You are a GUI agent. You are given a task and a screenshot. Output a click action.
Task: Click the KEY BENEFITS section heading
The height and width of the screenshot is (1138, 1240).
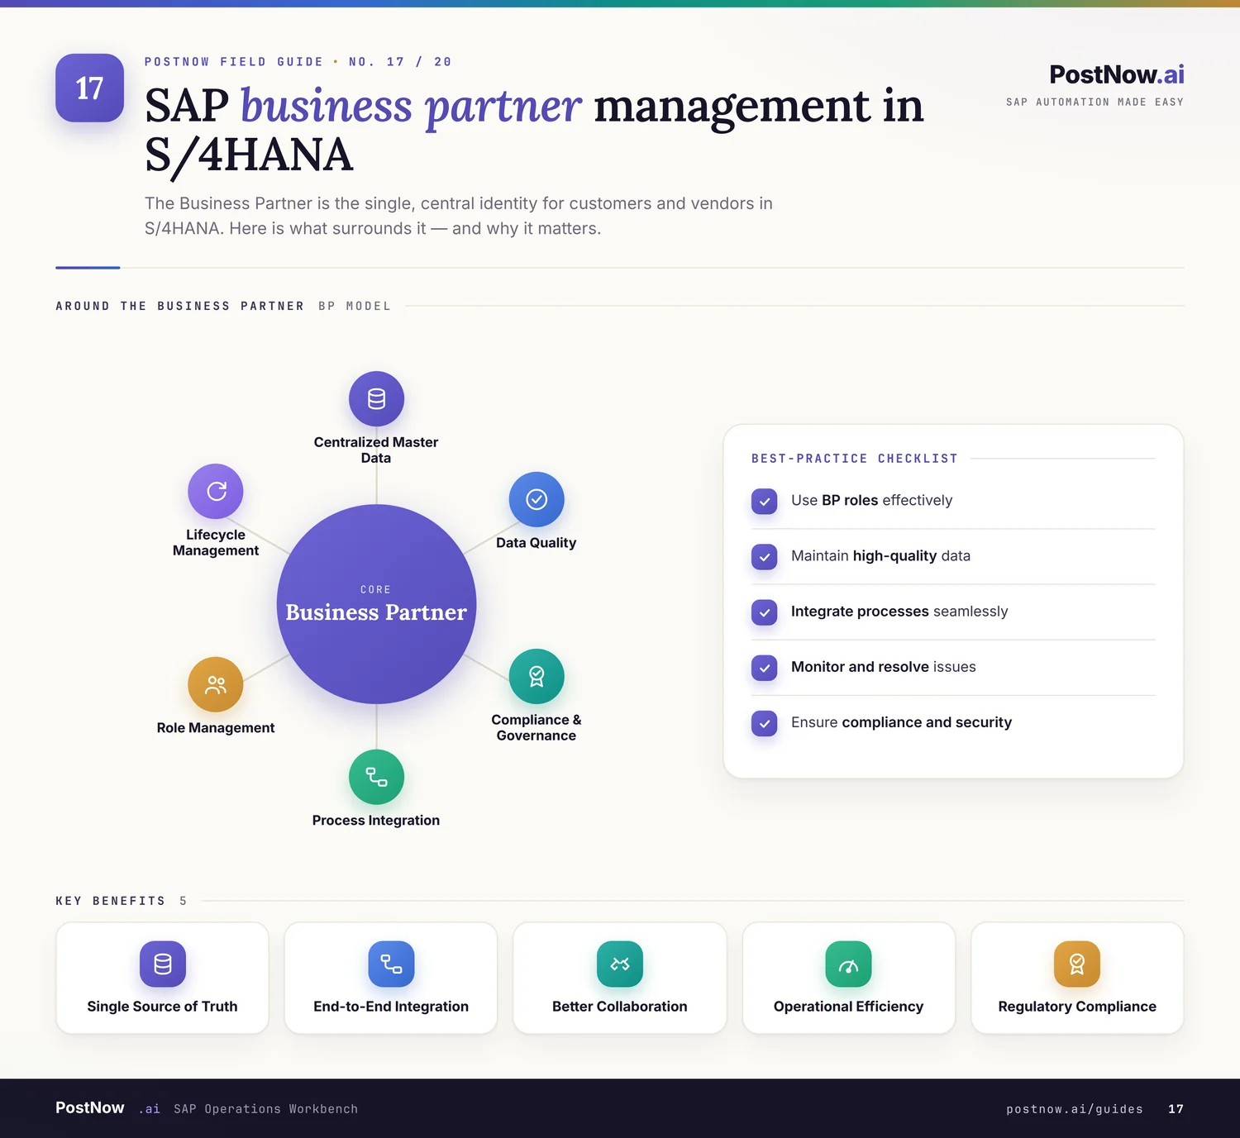tap(111, 901)
